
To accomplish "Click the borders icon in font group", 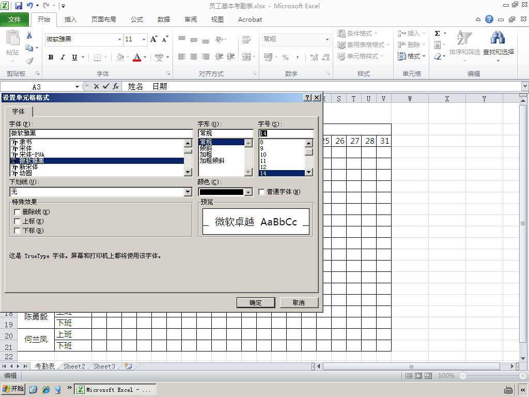I will (x=97, y=57).
